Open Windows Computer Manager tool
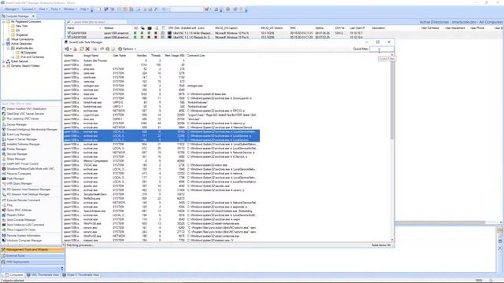 tap(22, 241)
